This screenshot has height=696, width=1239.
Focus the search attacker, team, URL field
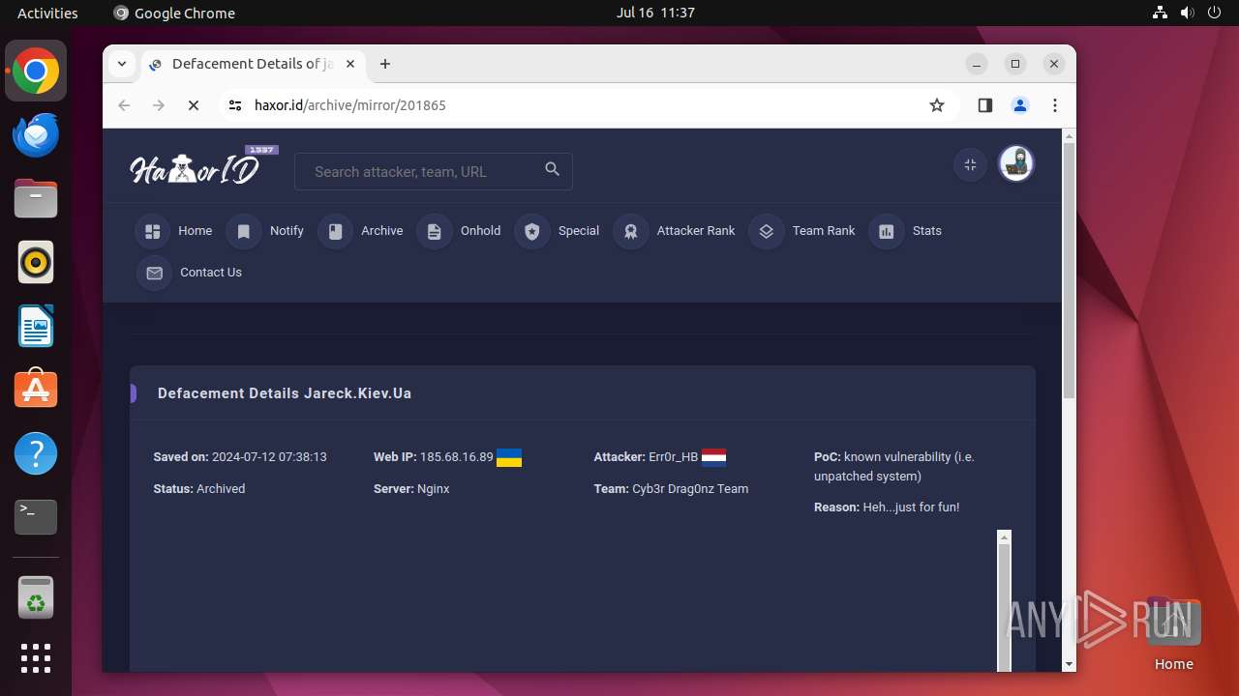pyautogui.click(x=433, y=171)
